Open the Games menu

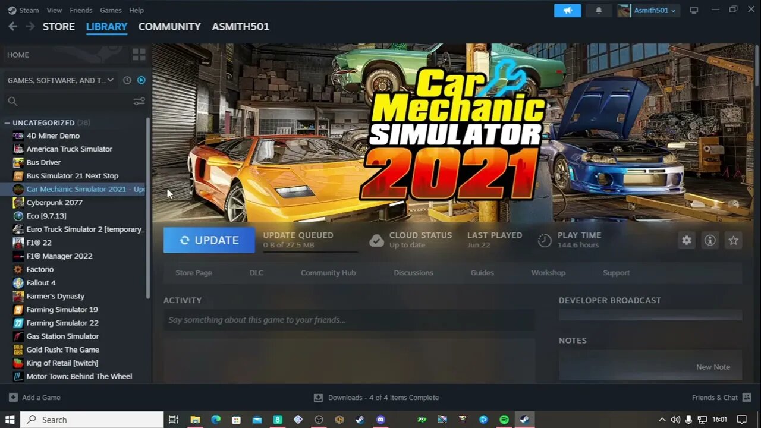click(x=111, y=10)
